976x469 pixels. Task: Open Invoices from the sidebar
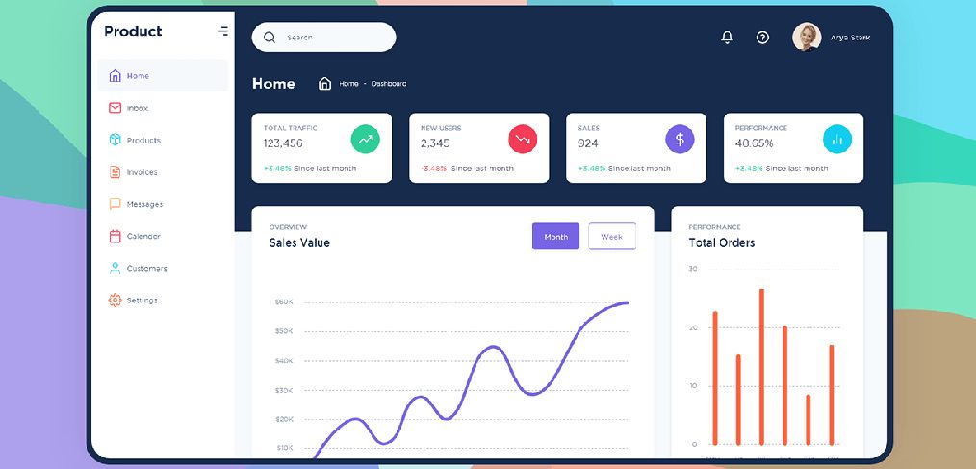[141, 172]
